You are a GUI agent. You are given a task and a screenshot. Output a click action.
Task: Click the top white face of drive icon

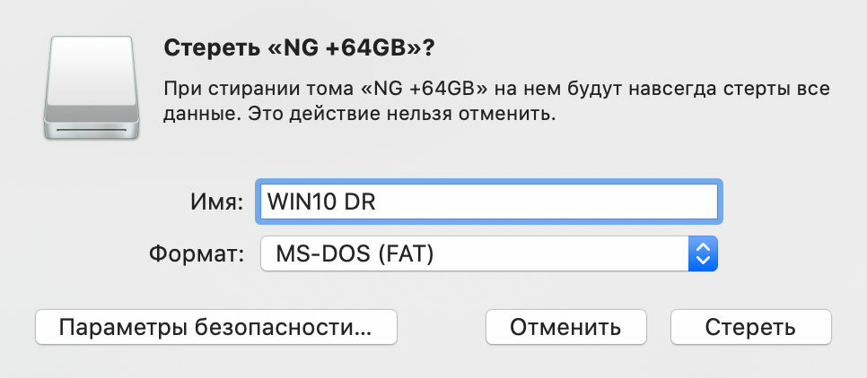92,71
